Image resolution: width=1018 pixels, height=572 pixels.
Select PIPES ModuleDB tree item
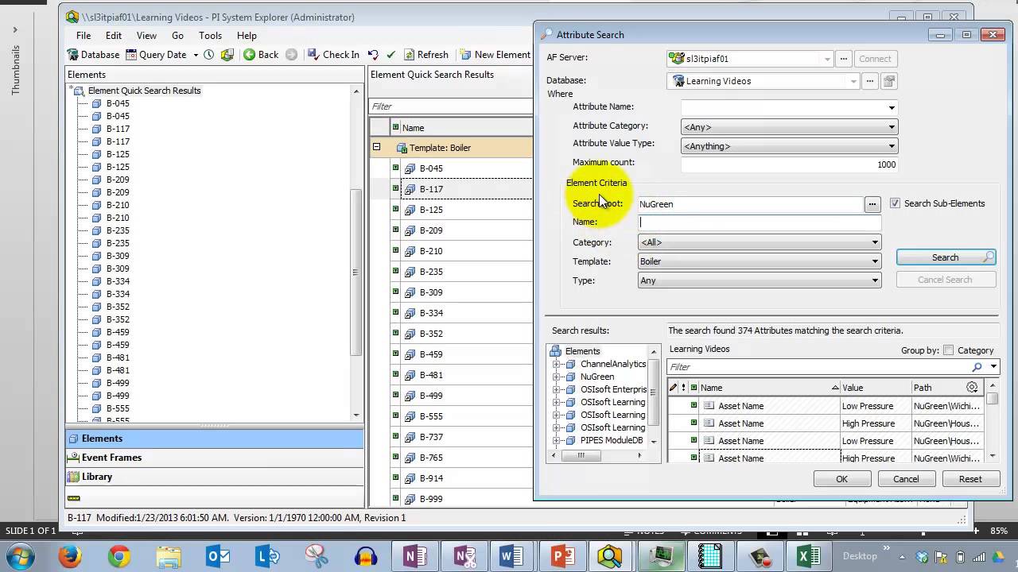click(612, 440)
